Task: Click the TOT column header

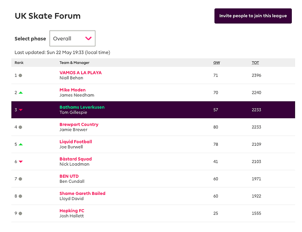Action: tap(255, 63)
